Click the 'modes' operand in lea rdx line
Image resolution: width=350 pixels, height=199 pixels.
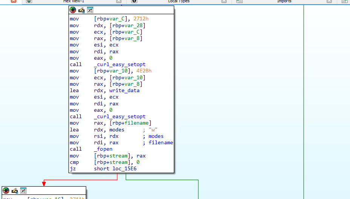coord(117,130)
